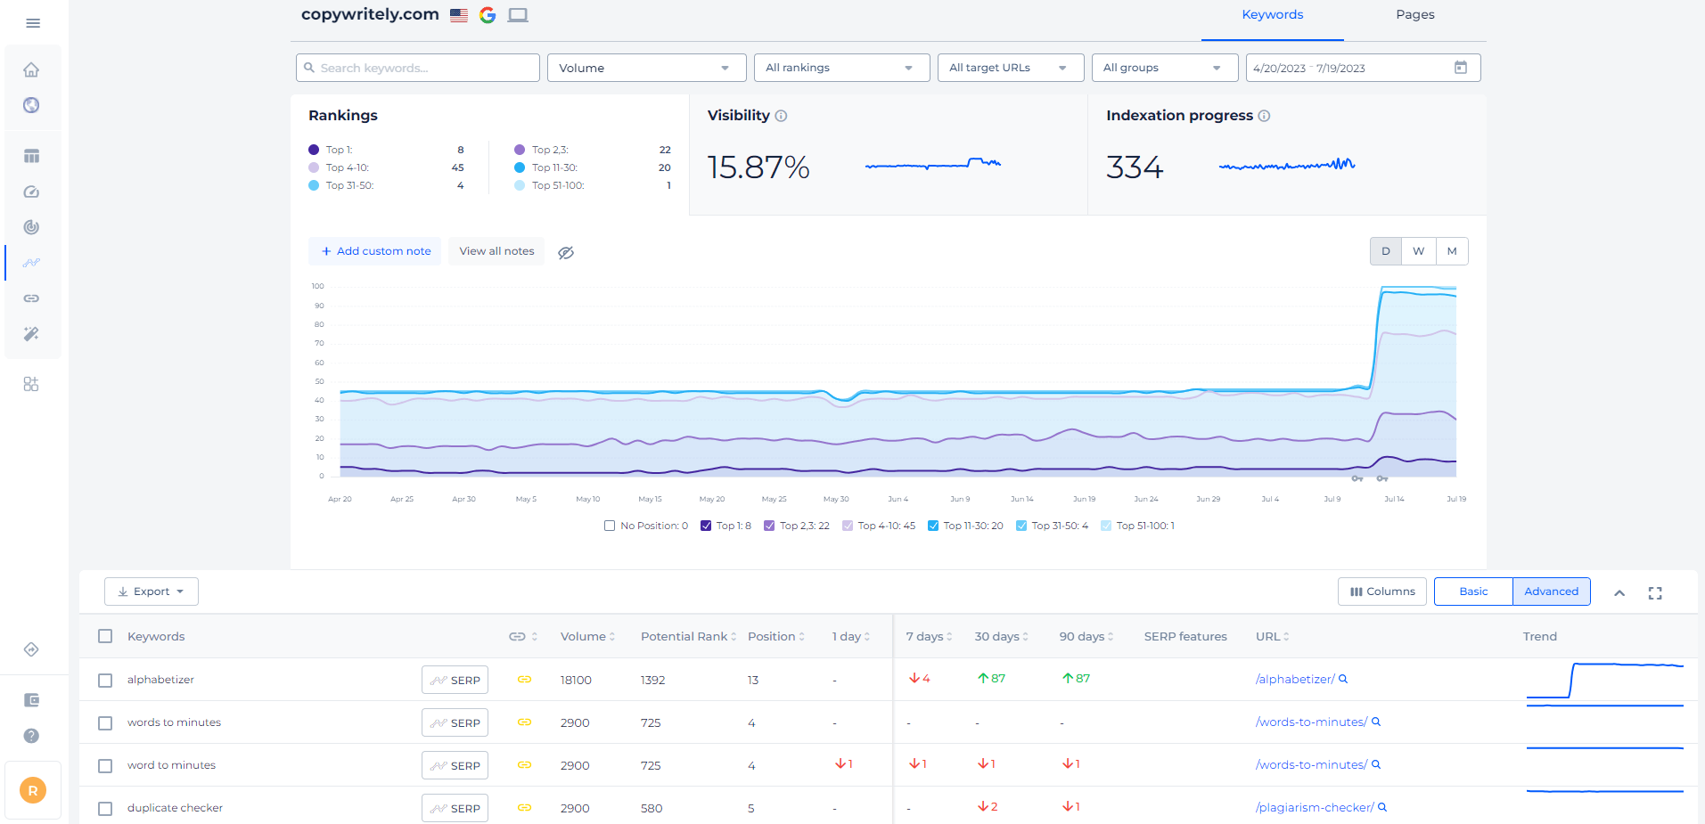Switch table to Advanced view

[1551, 591]
